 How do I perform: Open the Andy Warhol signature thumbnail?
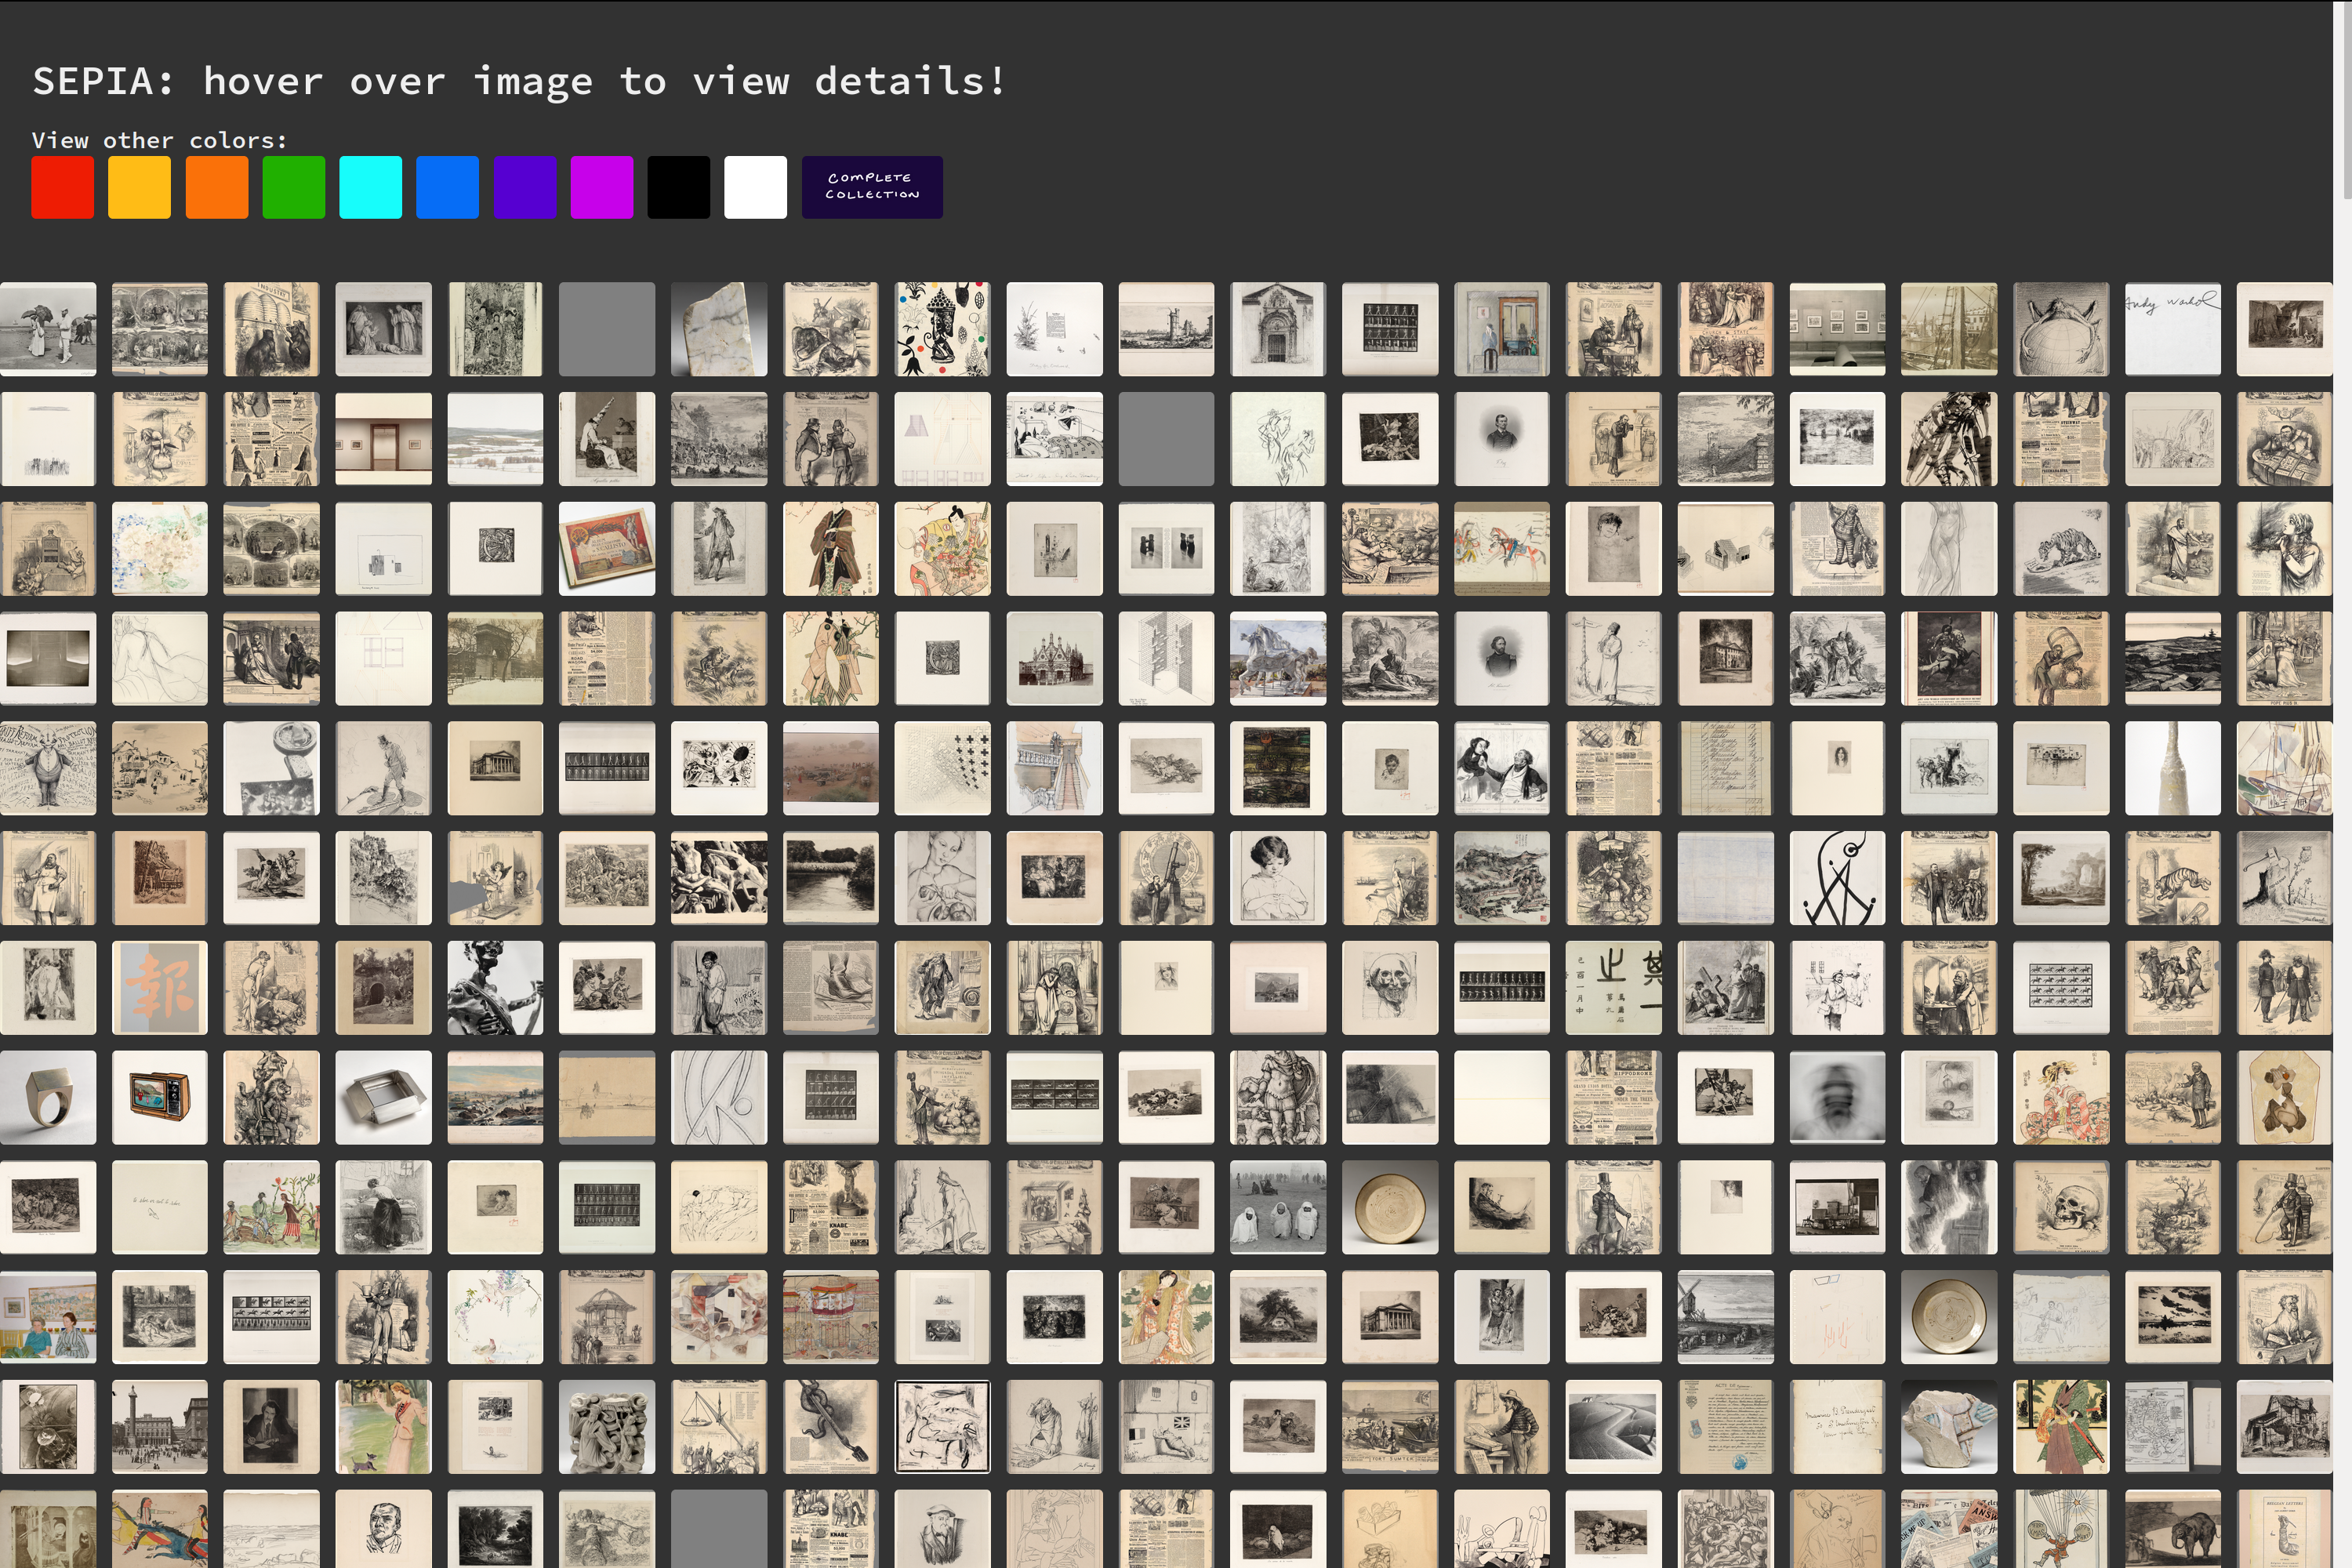[2172, 329]
